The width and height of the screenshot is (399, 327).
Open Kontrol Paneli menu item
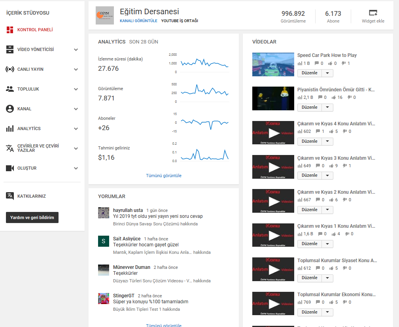[x=35, y=30]
